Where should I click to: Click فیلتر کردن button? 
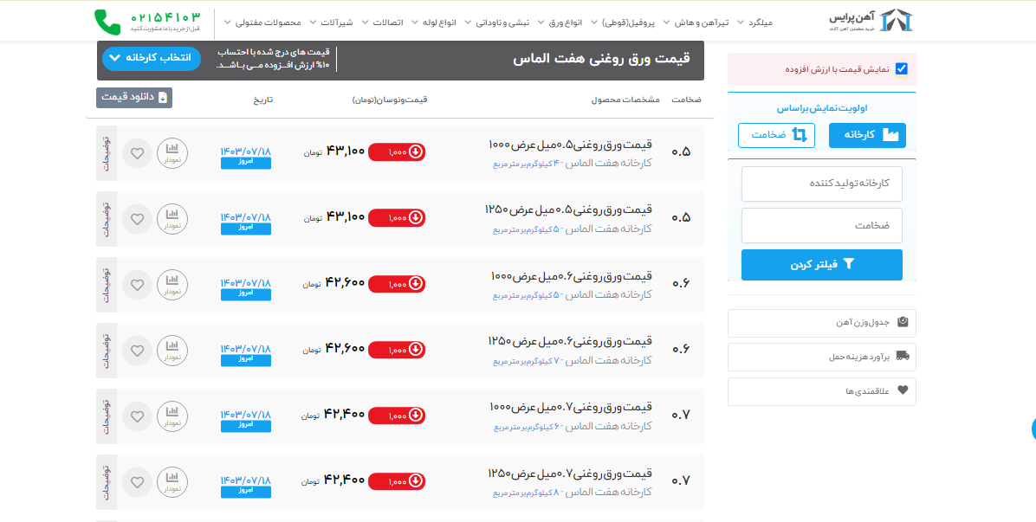821,265
